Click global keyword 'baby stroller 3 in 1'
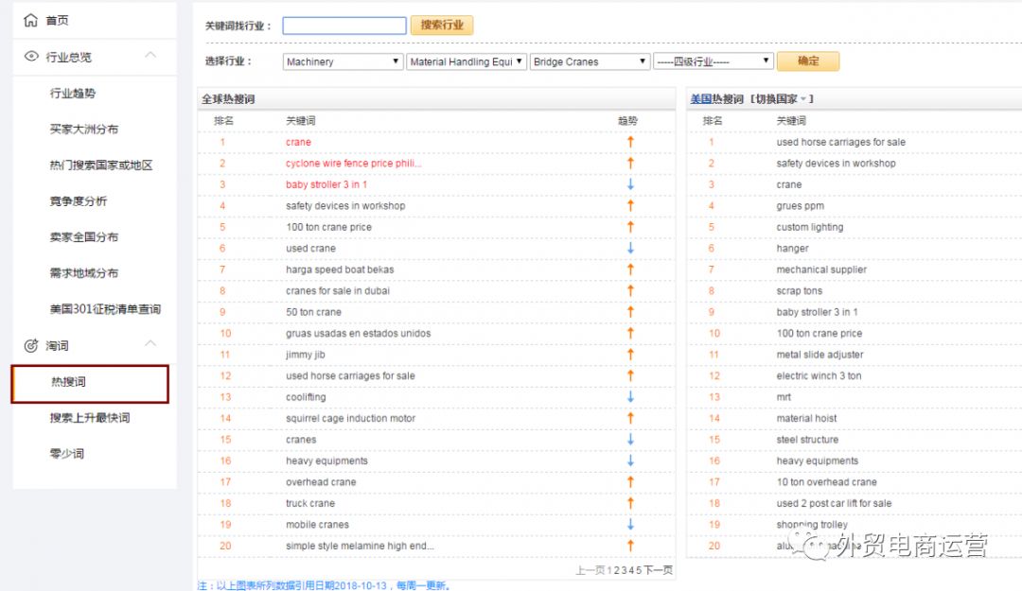1022x591 pixels. (x=326, y=184)
